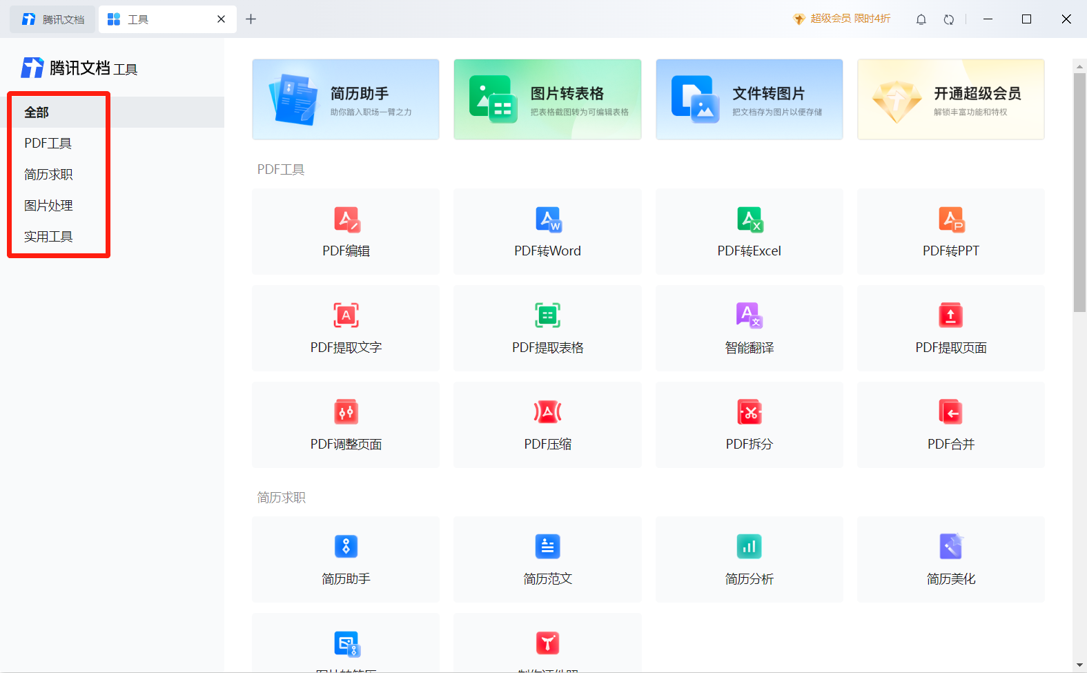Open PDF提取页面 tool
Viewport: 1087px width, 673px height.
click(951, 329)
